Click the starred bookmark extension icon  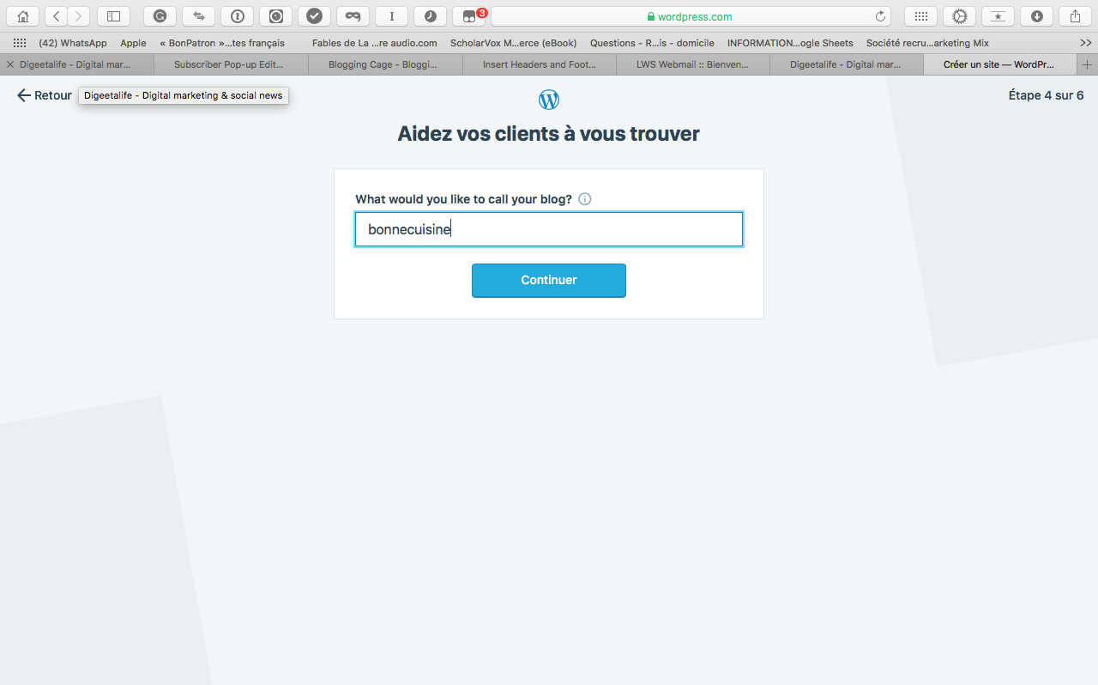click(x=998, y=16)
